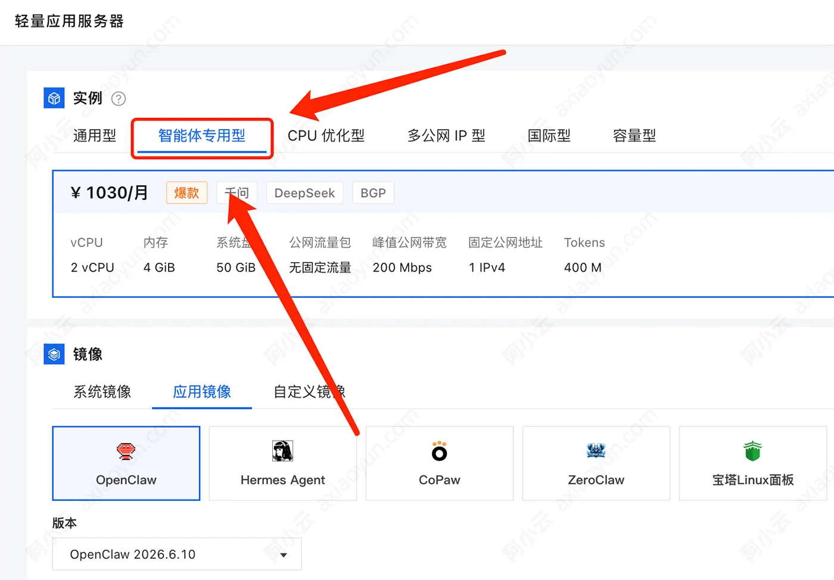
Task: Click the 峰值公网带宽 column label
Action: [x=409, y=242]
